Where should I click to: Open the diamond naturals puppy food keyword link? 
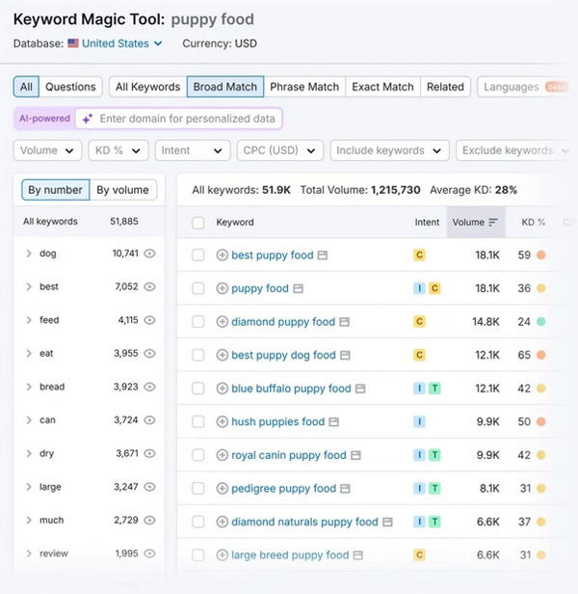click(x=304, y=522)
